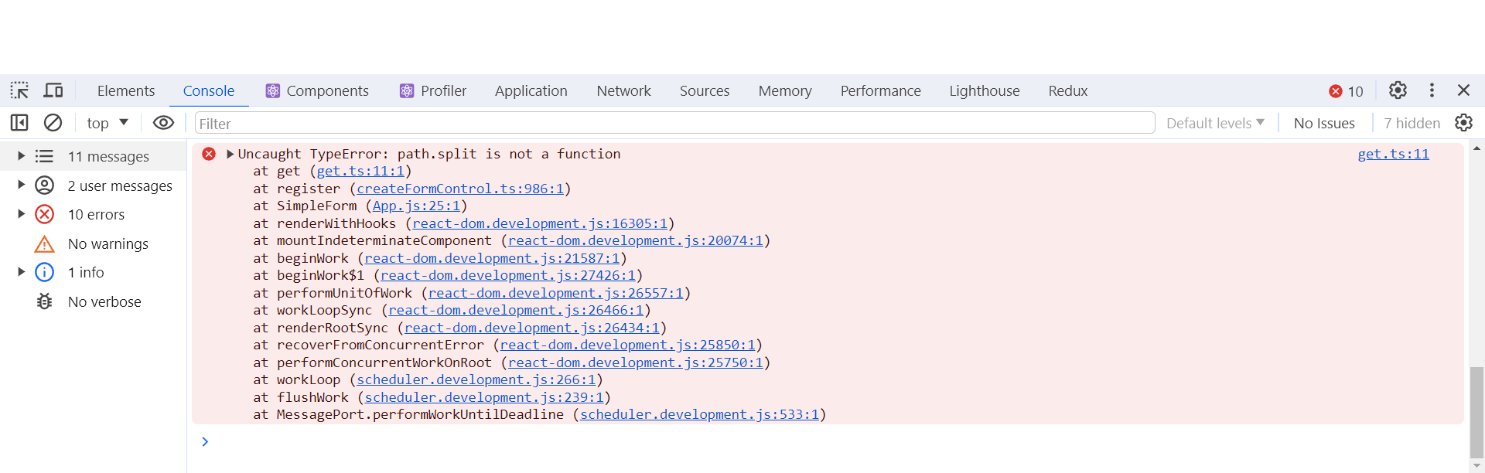This screenshot has width=1485, height=473.
Task: Open react-dom.development.js:26466:1 link
Action: click(x=516, y=310)
